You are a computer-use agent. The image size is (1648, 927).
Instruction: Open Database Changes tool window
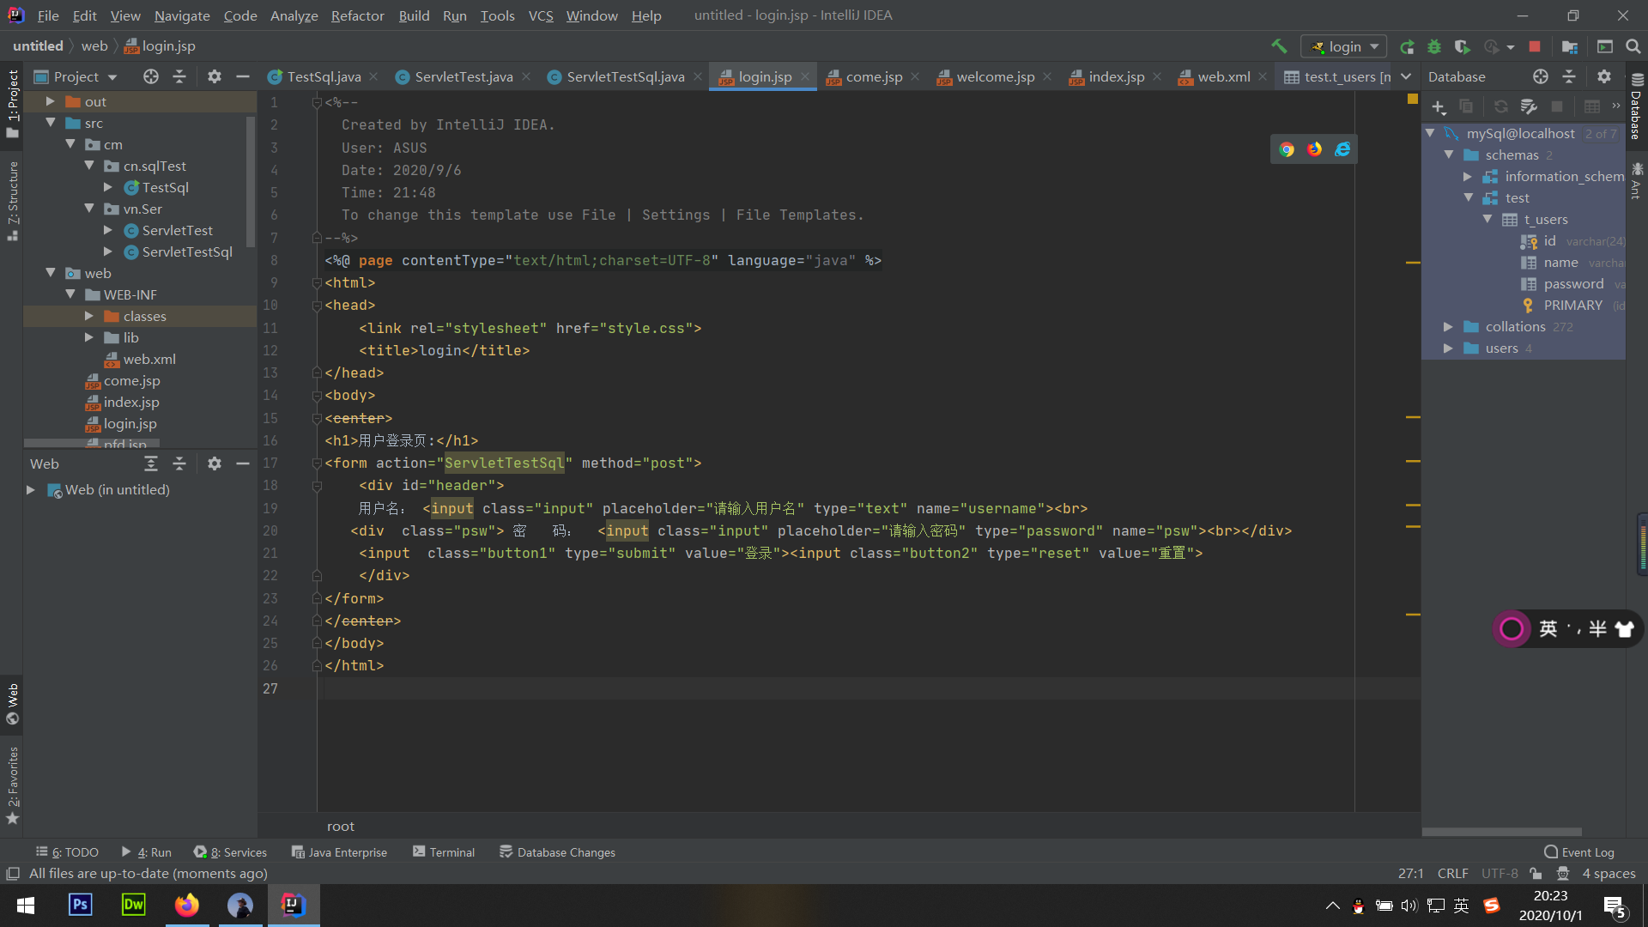pyautogui.click(x=557, y=852)
